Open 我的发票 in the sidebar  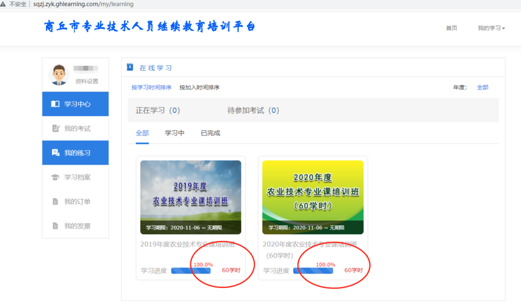[x=76, y=226]
